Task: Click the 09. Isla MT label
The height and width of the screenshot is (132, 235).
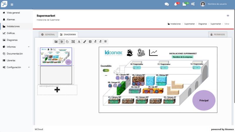Action: tap(153, 87)
